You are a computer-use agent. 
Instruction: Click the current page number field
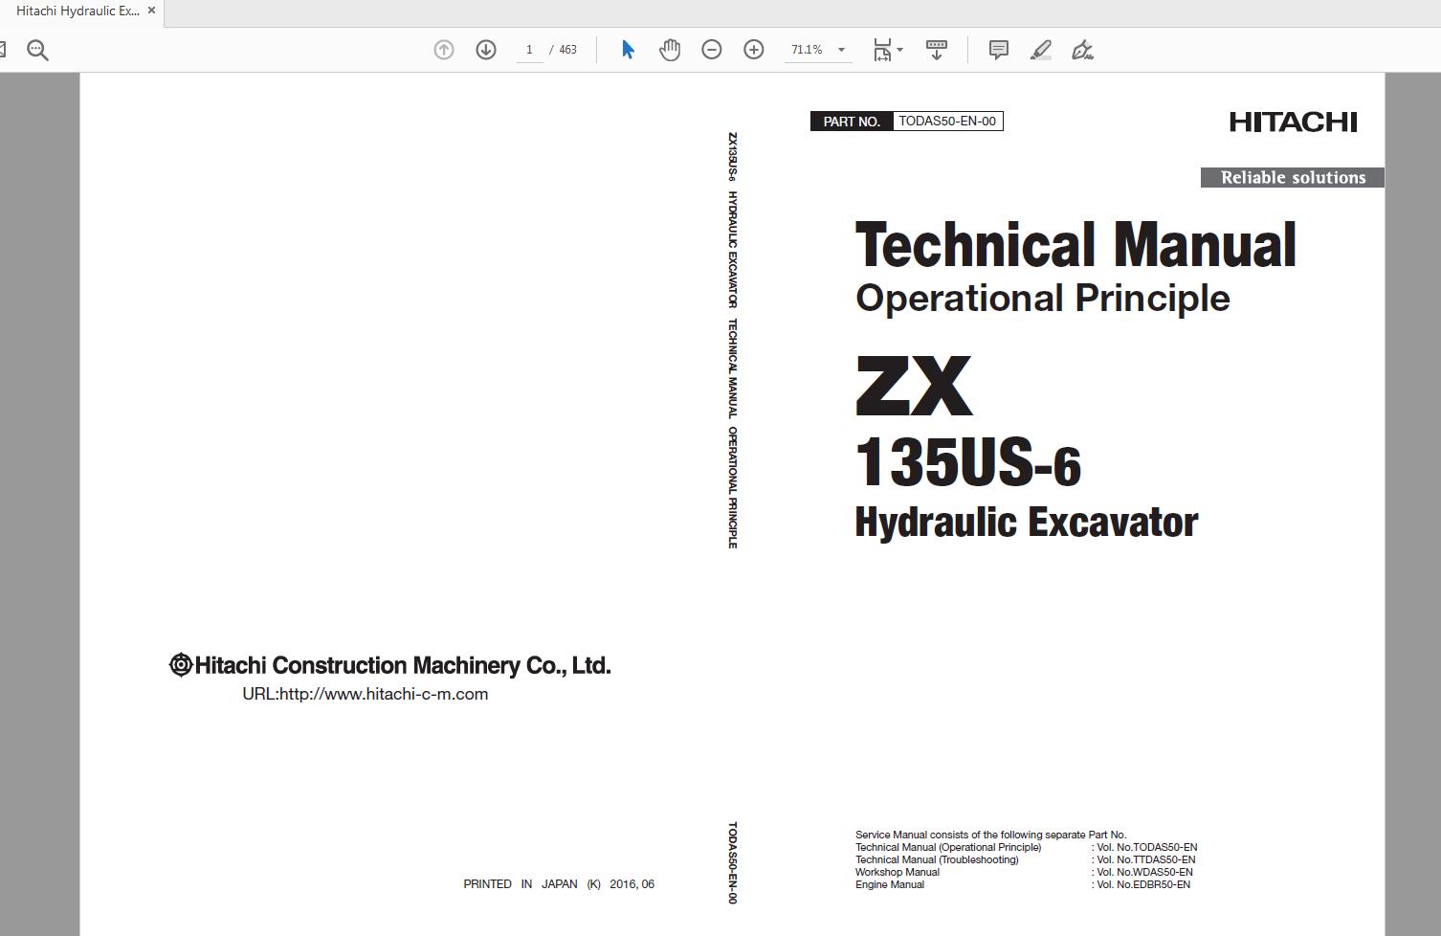click(529, 50)
